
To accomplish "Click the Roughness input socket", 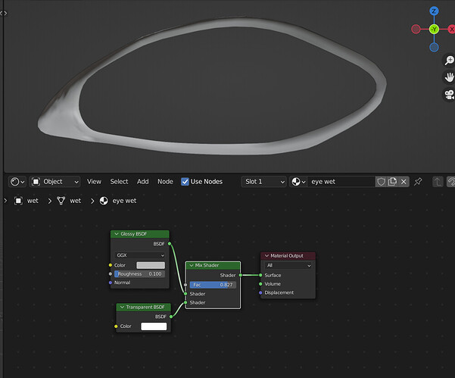I will 111,274.
